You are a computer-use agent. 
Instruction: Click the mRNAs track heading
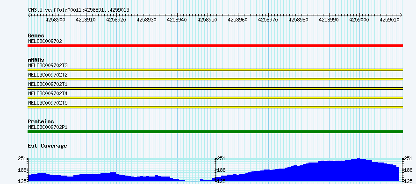(x=36, y=60)
